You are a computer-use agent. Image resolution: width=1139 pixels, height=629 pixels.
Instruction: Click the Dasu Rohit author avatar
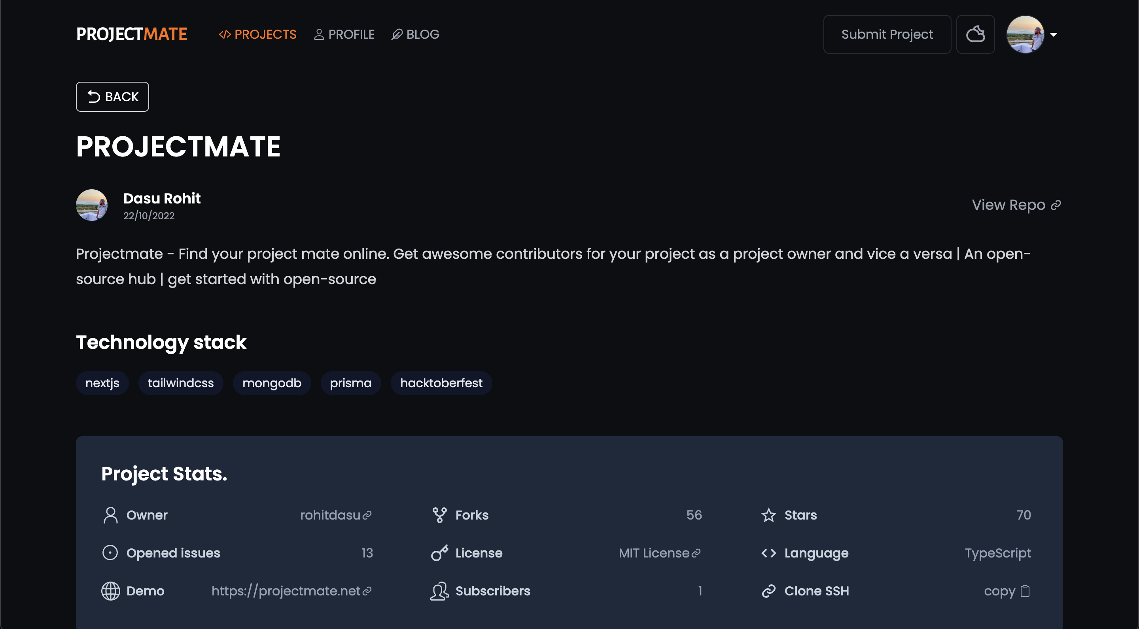pyautogui.click(x=91, y=205)
